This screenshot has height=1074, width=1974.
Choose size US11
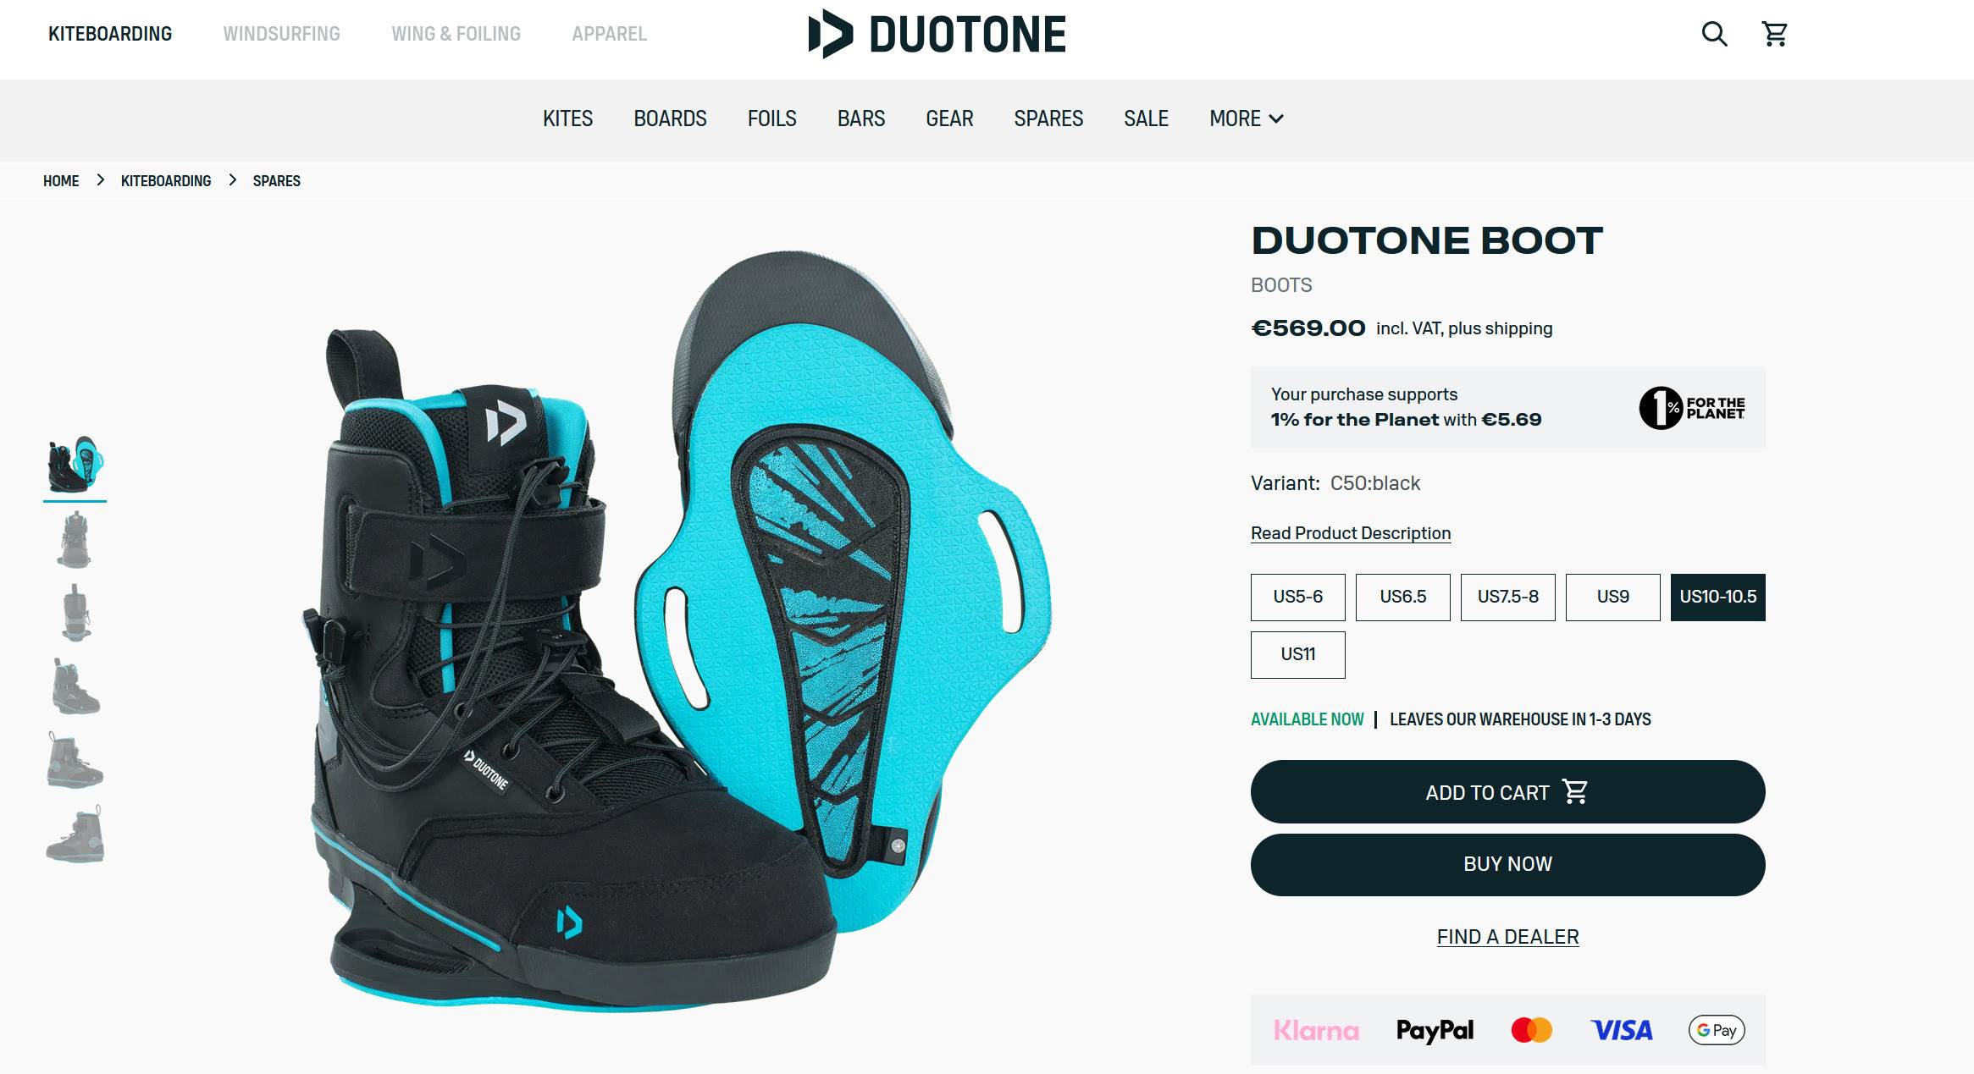coord(1297,654)
